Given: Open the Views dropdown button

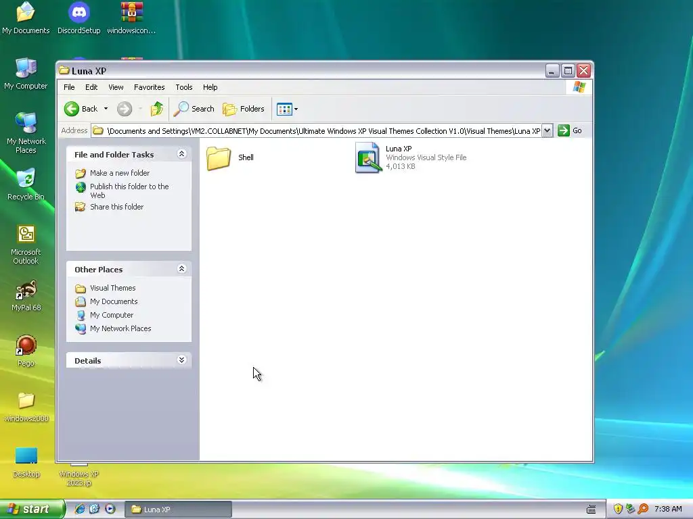Looking at the screenshot, I should 287,109.
